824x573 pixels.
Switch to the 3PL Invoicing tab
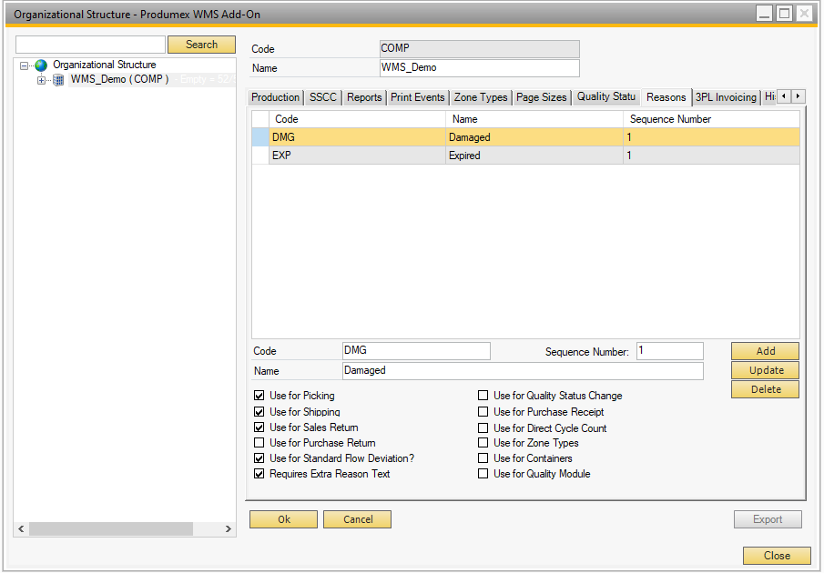click(x=726, y=97)
